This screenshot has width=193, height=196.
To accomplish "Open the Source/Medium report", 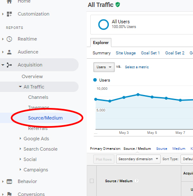I will click(45, 118).
